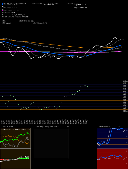The height and width of the screenshot is (169, 128).
Task: Open the ADX & MACD panel title
Action: [x=8, y=126]
